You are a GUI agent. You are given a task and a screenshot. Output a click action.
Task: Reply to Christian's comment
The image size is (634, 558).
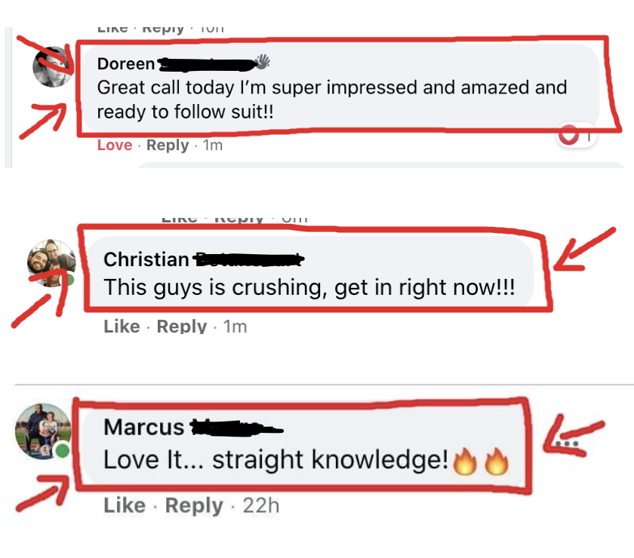(182, 327)
